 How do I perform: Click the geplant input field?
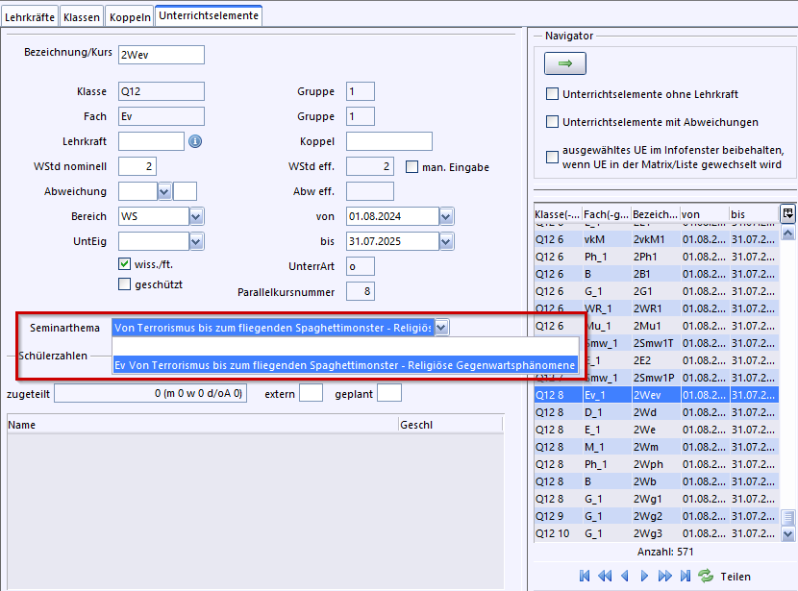(389, 393)
